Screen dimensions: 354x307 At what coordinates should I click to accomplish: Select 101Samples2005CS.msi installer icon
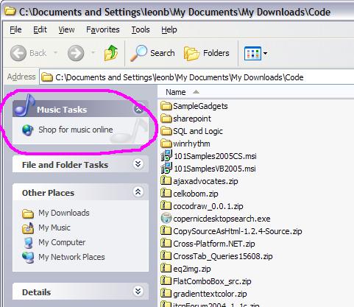[166, 156]
